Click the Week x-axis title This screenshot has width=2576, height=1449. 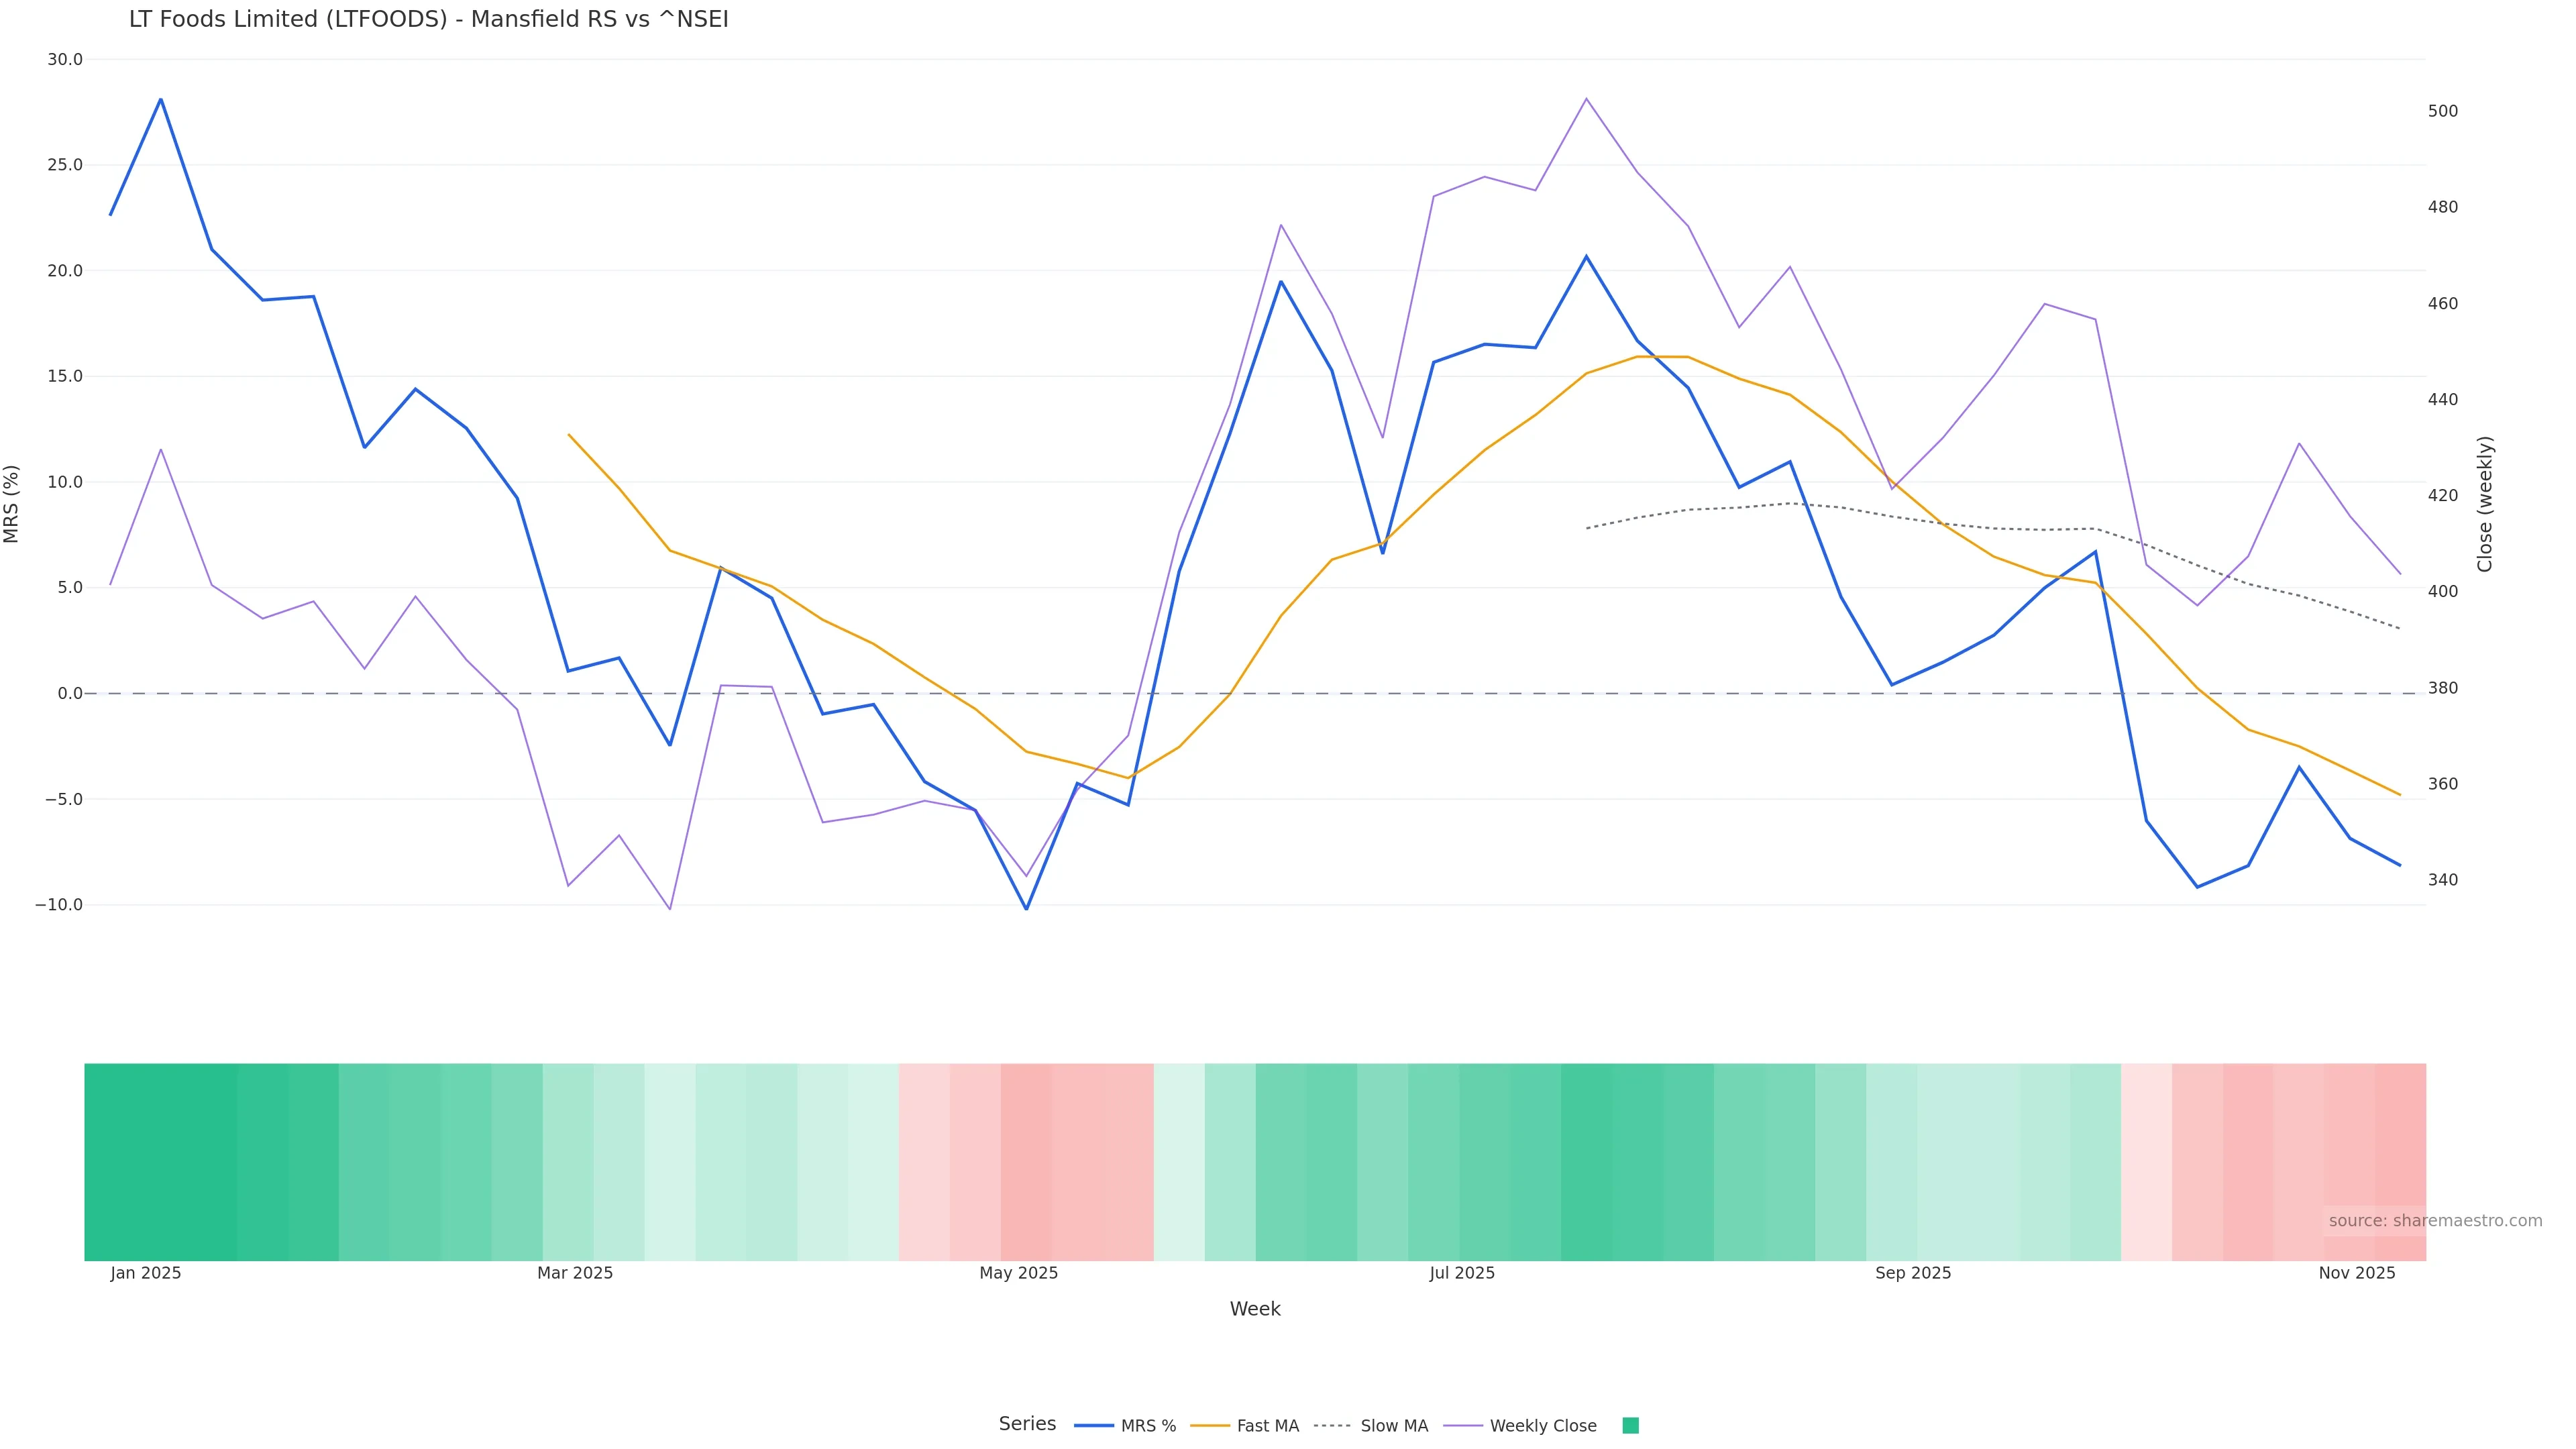click(x=1255, y=1309)
